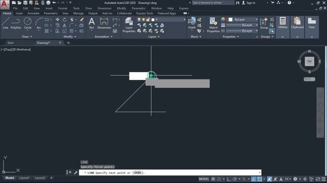Screen dimensions: 327x183
Task: Click the Mirror tool icon
Action: 65,25
